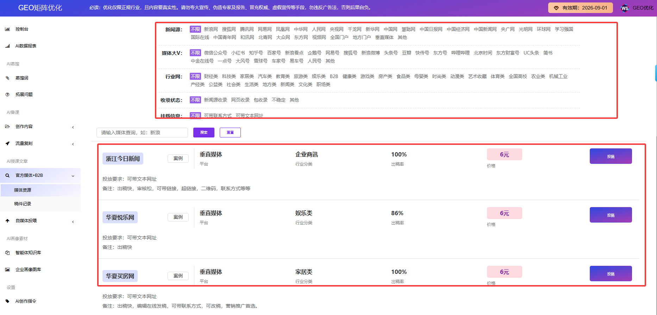Filter industry by B2B
Screen dimensions: 657x315
click(x=334, y=76)
